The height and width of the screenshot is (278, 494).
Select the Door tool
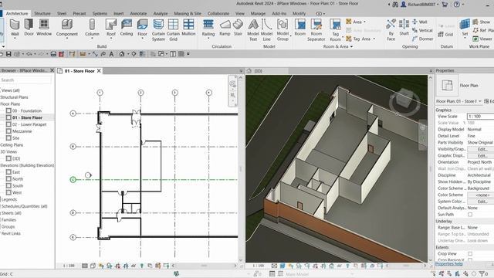click(x=29, y=27)
